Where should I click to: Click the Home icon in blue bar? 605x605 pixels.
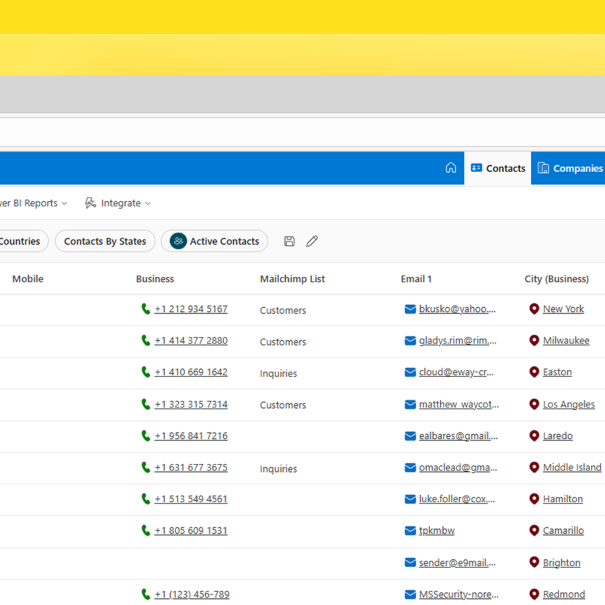pos(451,168)
